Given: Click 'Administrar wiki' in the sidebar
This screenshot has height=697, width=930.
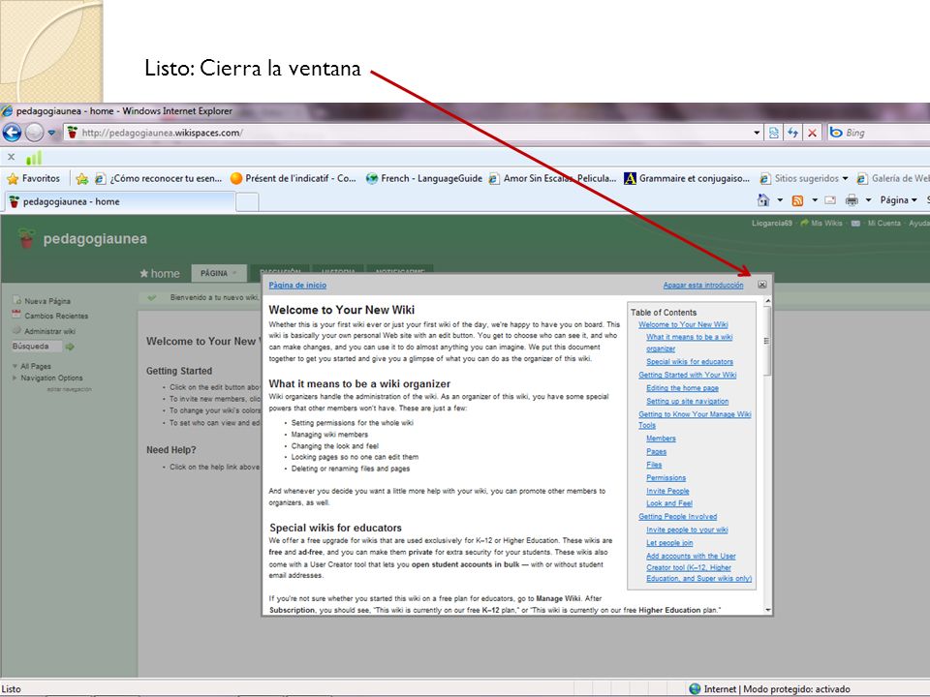Looking at the screenshot, I should (x=49, y=331).
